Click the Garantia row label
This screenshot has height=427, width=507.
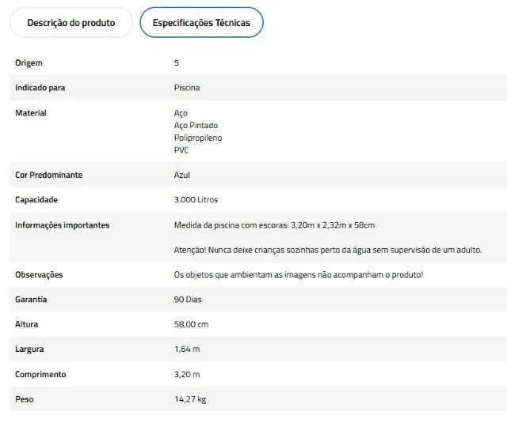pyautogui.click(x=31, y=299)
